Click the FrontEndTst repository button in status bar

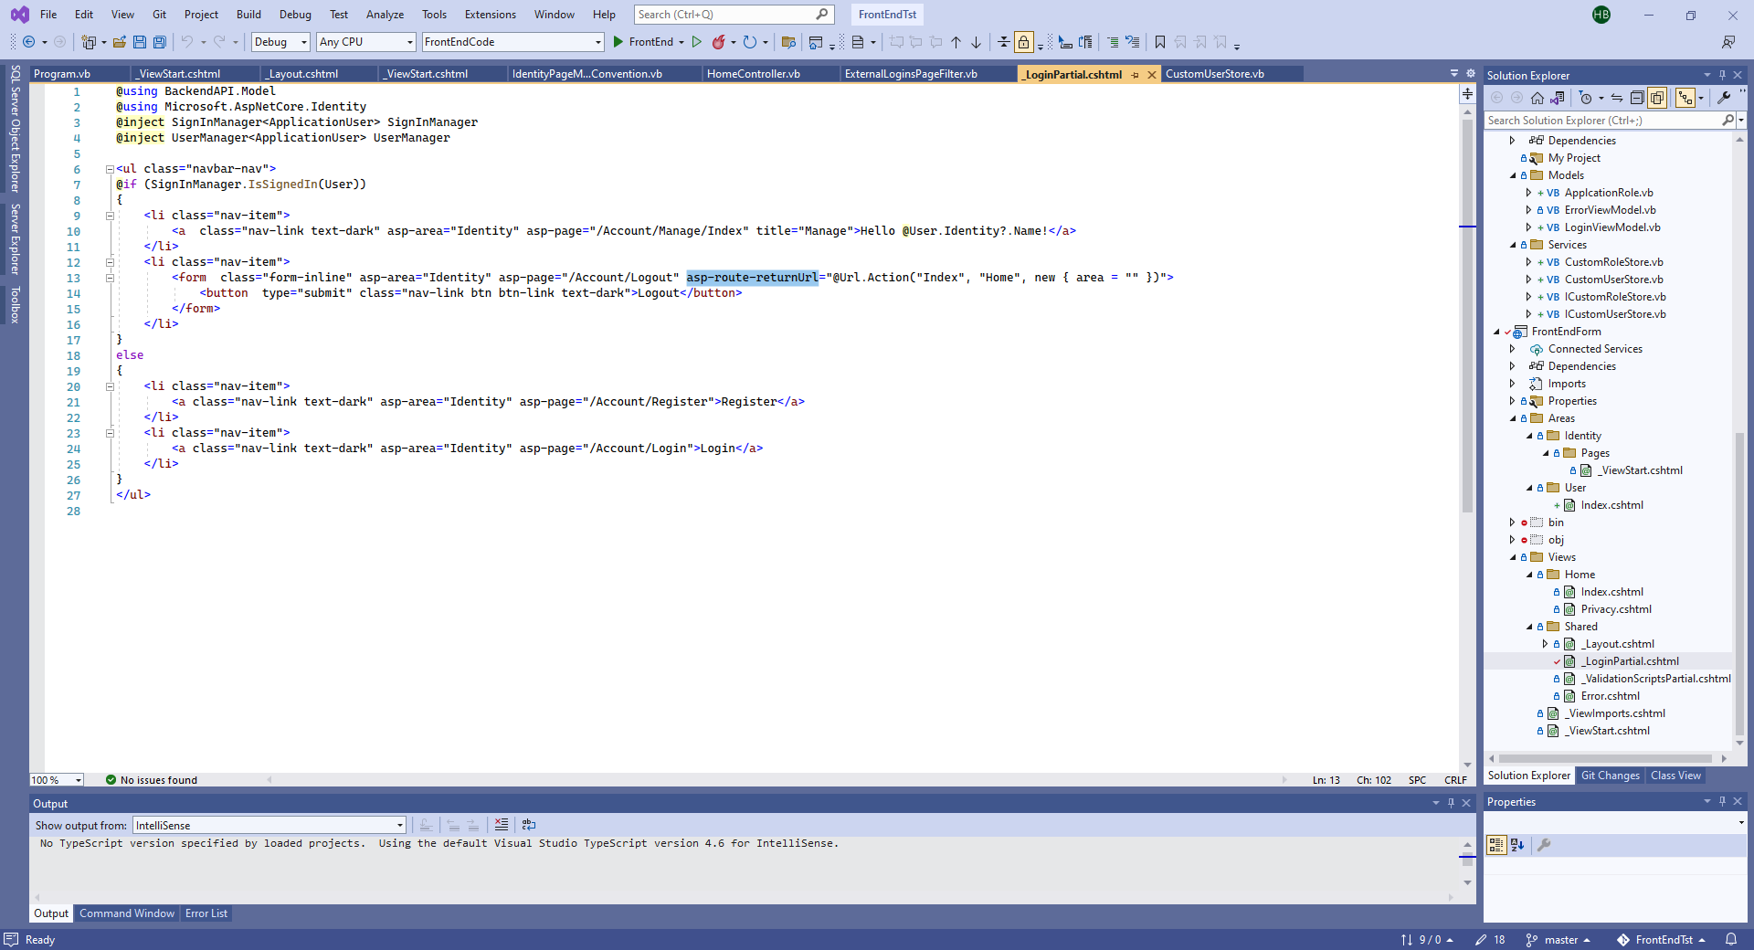click(x=1661, y=940)
